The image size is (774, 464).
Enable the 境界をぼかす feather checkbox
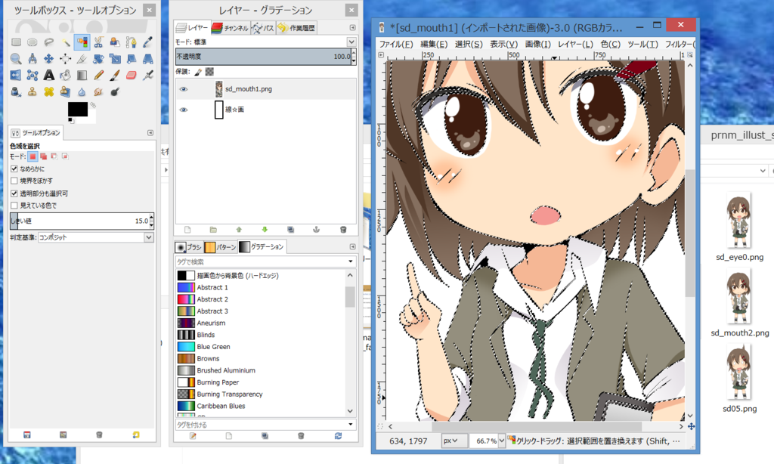pos(14,180)
